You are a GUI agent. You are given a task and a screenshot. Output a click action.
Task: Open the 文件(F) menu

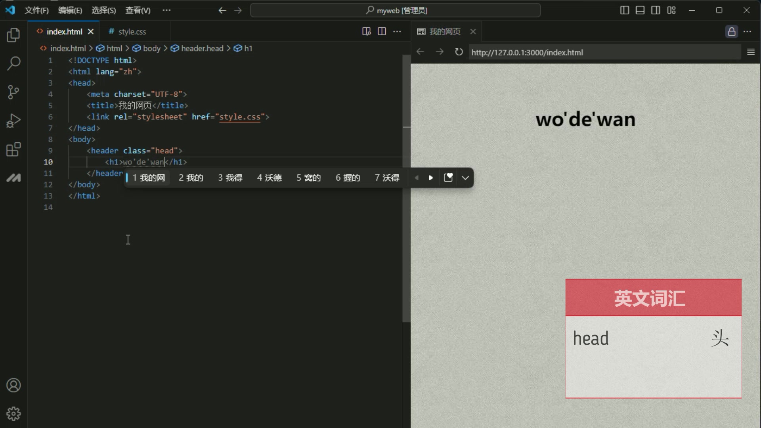pyautogui.click(x=36, y=10)
